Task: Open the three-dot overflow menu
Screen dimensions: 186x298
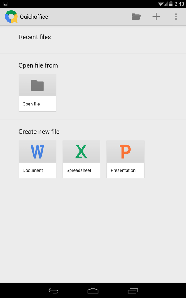Action: (x=176, y=17)
